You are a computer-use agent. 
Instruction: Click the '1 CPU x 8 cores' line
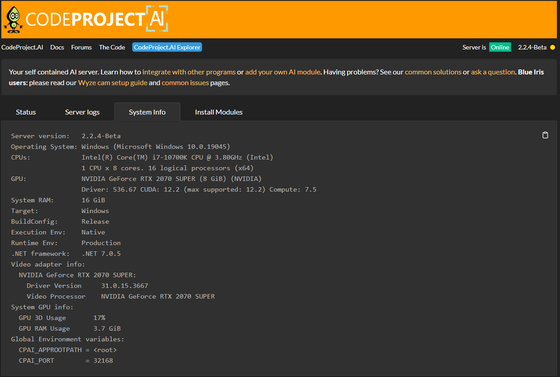[167, 168]
